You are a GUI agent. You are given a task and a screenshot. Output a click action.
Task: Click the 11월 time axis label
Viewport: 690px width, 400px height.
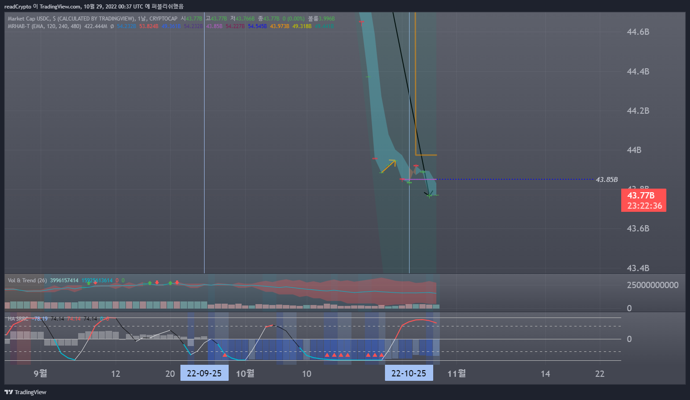click(x=456, y=373)
